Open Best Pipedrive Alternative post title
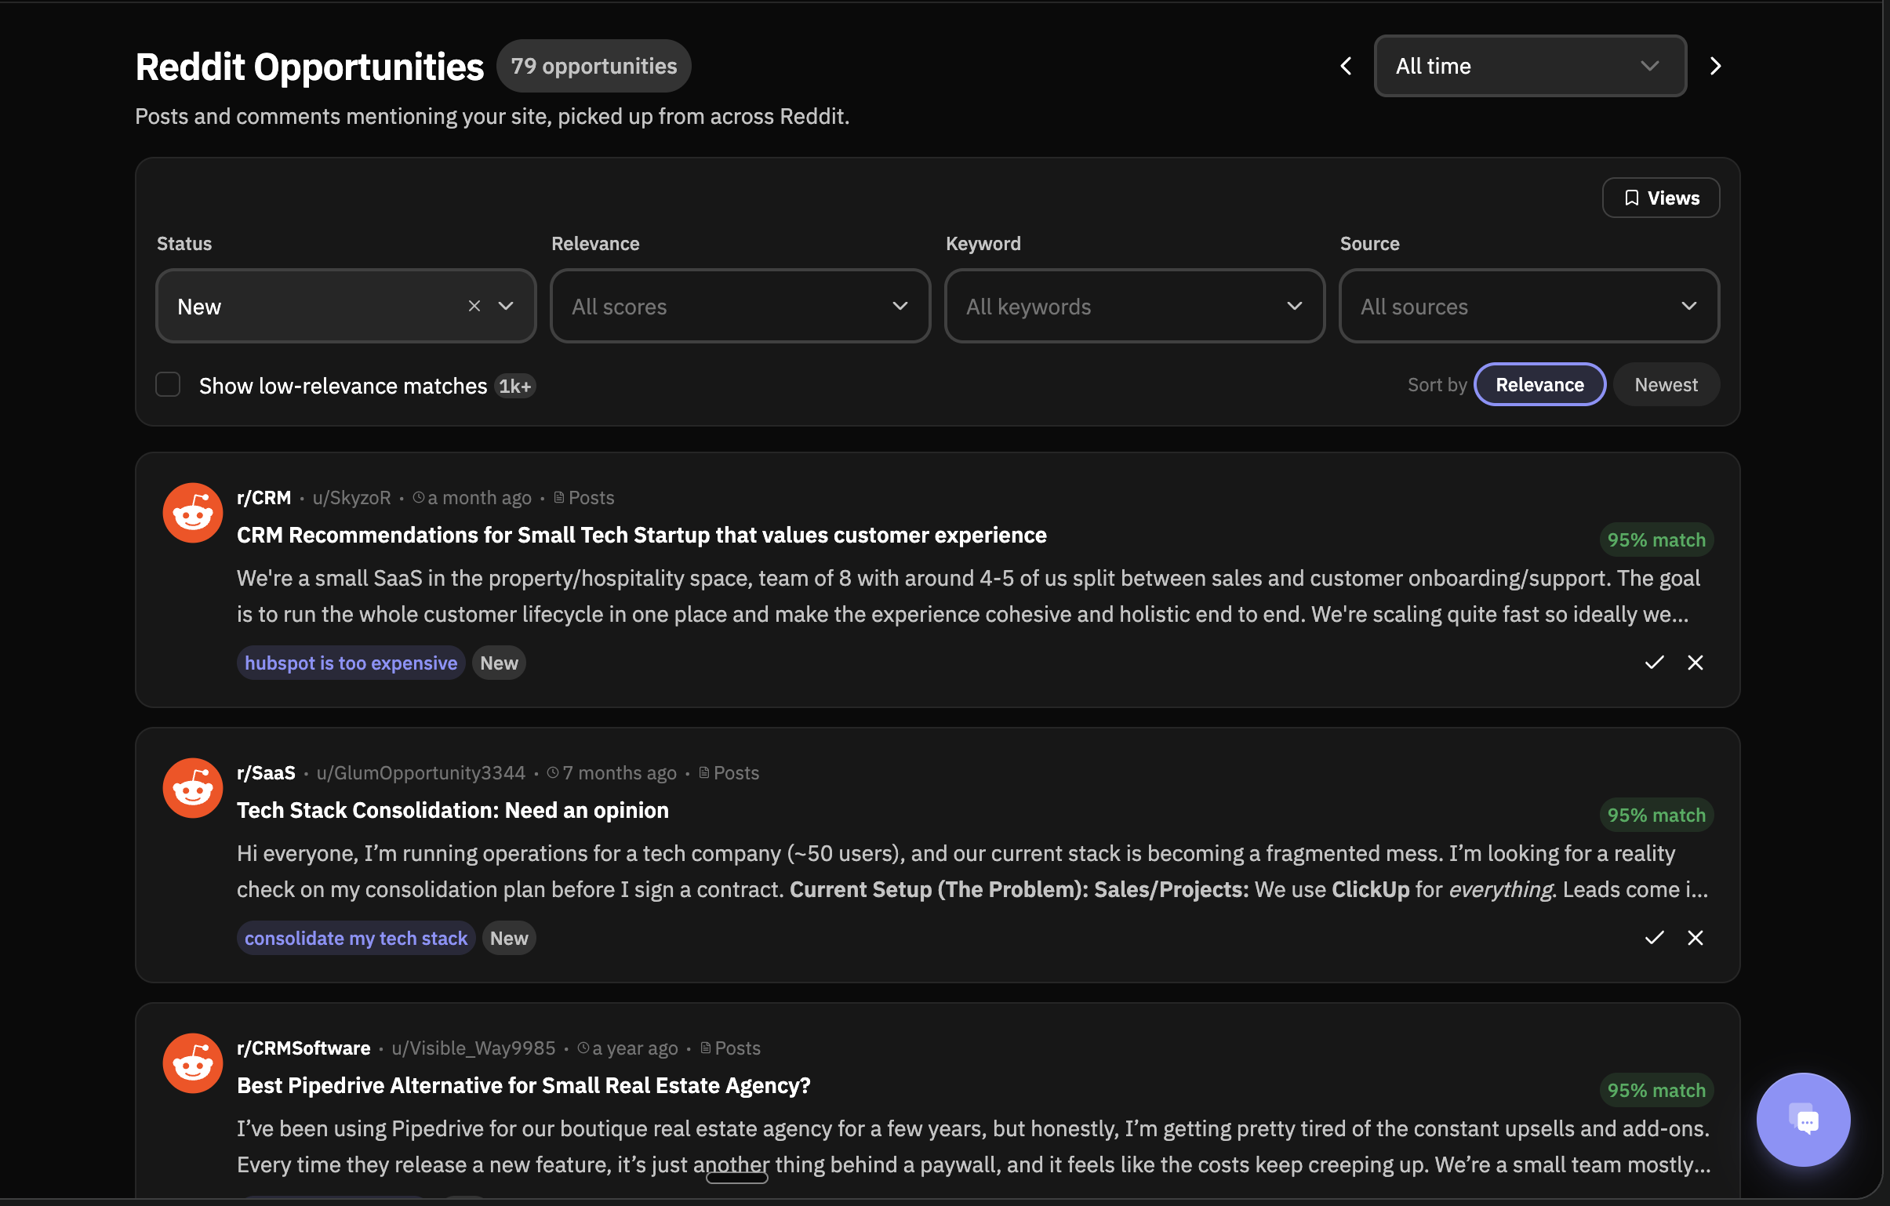This screenshot has width=1890, height=1206. click(x=524, y=1086)
